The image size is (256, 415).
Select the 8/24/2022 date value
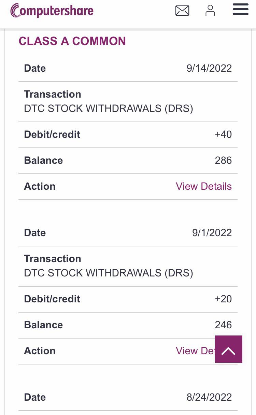(209, 397)
